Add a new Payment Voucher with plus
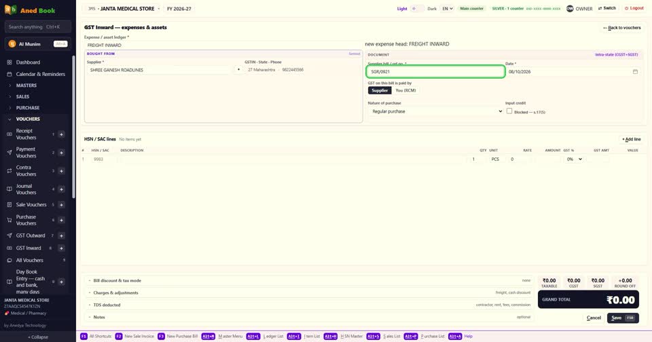Image resolution: width=652 pixels, height=342 pixels. click(x=61, y=153)
